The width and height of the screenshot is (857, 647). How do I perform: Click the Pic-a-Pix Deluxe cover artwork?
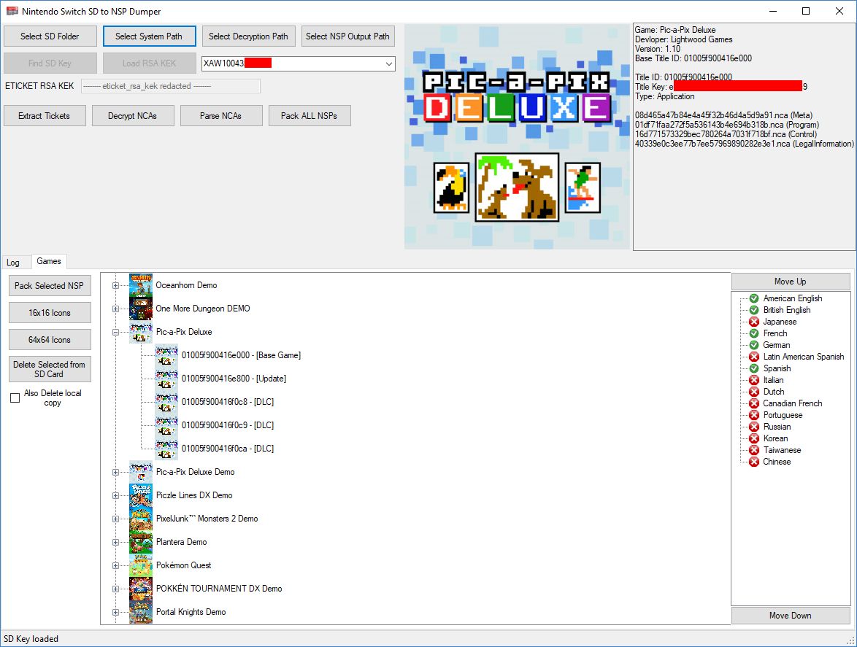(x=517, y=136)
